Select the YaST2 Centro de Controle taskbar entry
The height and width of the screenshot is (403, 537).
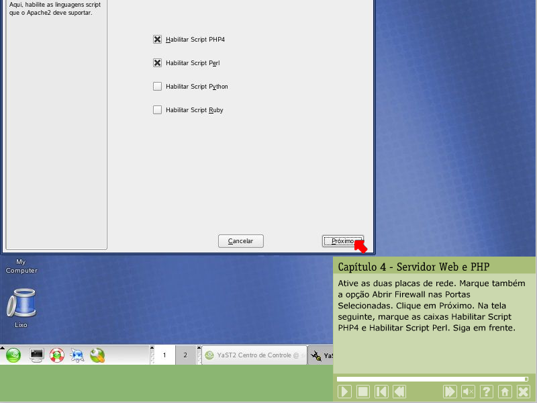[x=253, y=355]
